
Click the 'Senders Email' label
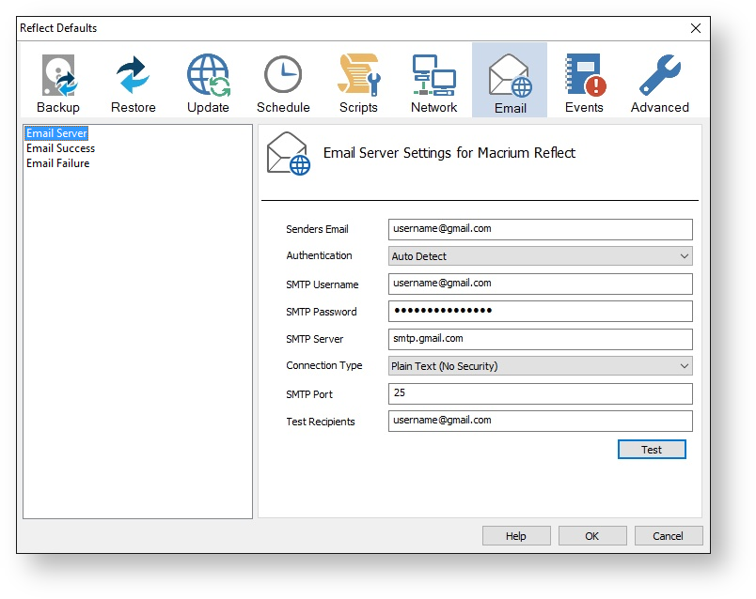317,229
